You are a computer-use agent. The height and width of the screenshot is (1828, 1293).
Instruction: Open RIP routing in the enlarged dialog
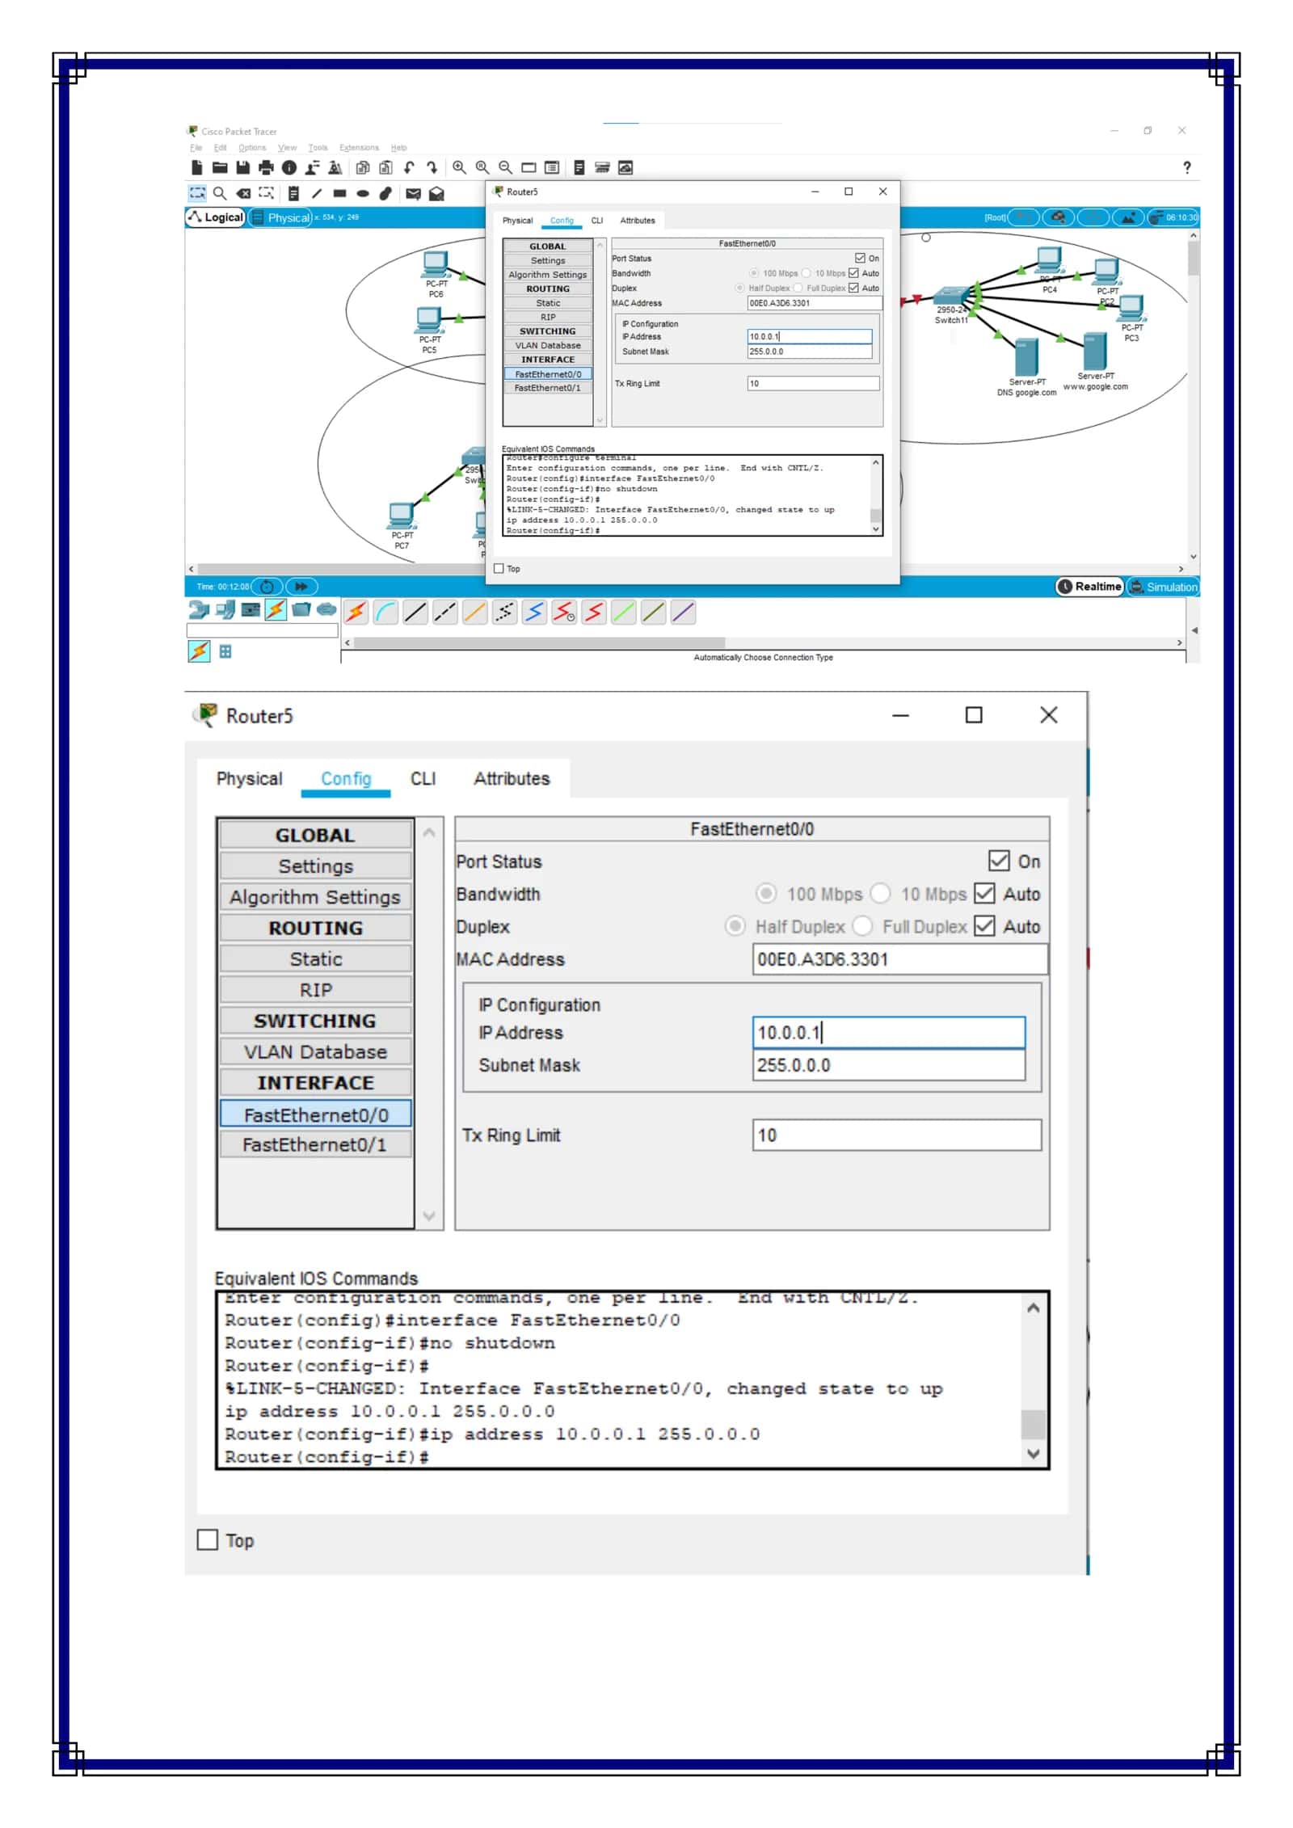315,990
